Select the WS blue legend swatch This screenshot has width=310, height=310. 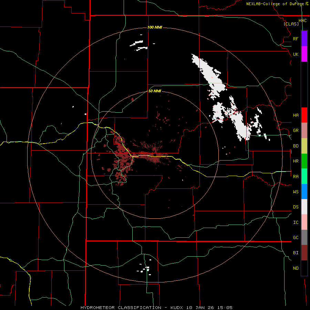click(x=304, y=192)
